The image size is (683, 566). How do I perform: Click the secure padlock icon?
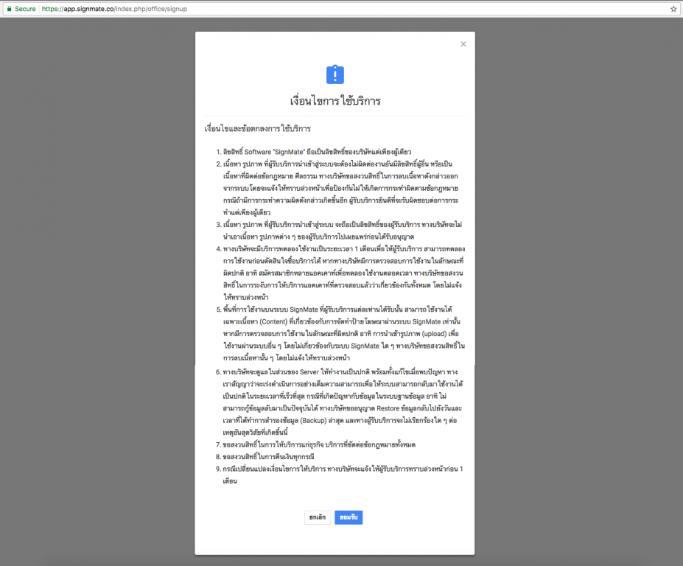click(9, 9)
